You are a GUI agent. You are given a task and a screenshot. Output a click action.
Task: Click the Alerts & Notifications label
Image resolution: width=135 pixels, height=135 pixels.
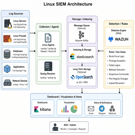click(x=103, y=103)
